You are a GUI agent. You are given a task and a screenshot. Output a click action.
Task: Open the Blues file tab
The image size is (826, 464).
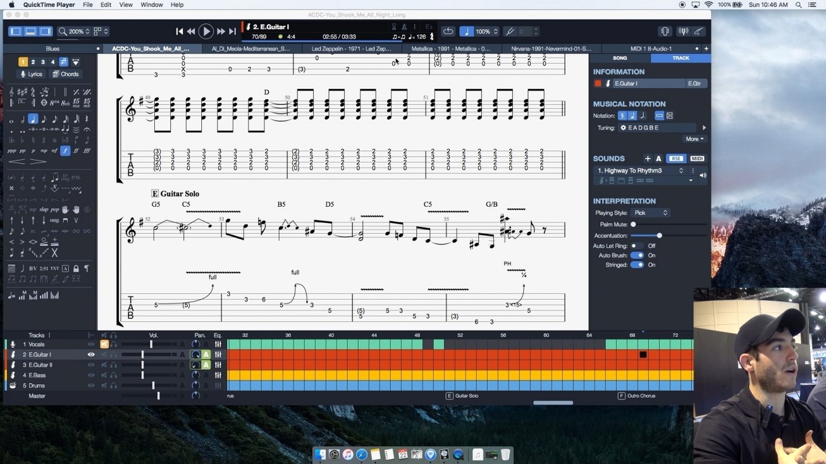53,48
